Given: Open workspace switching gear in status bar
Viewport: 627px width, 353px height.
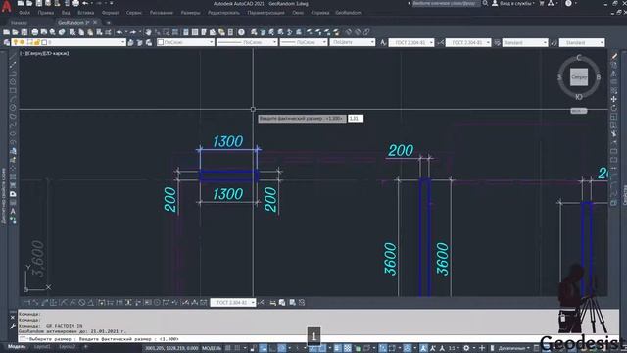Looking at the screenshot, I should tap(466, 348).
